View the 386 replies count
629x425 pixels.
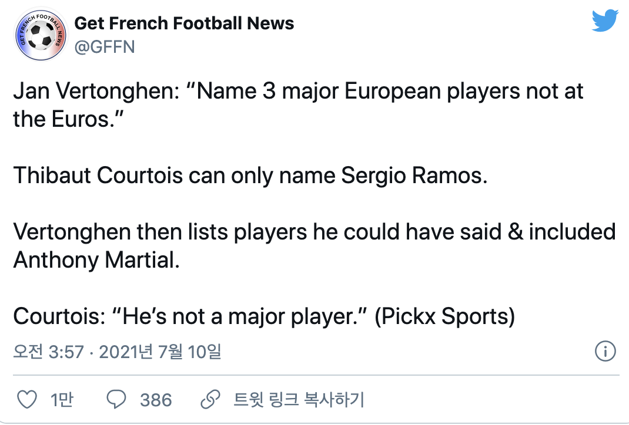pos(156,400)
